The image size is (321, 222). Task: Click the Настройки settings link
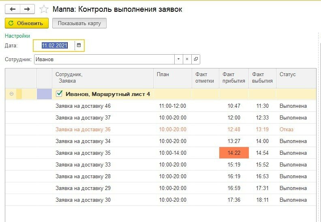17,36
